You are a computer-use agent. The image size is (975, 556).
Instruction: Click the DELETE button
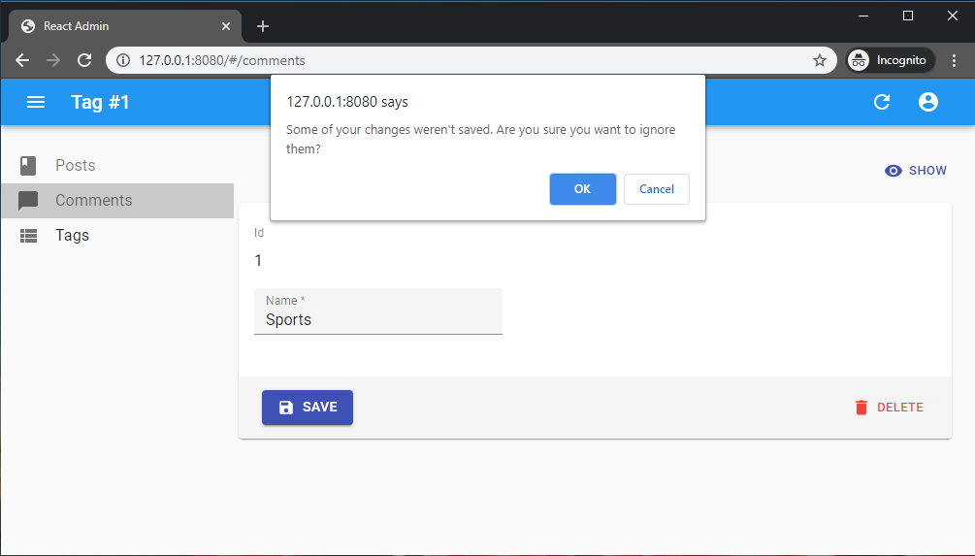889,408
